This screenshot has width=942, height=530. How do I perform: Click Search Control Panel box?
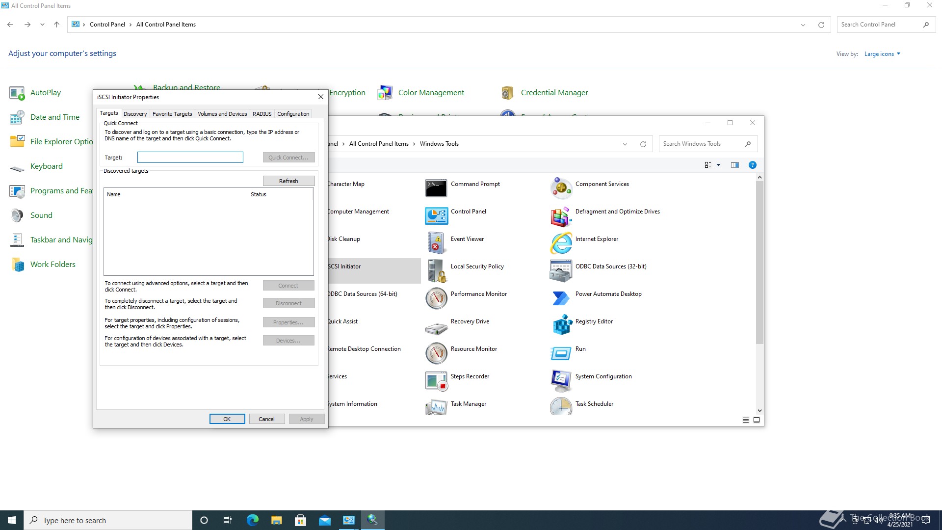click(886, 25)
